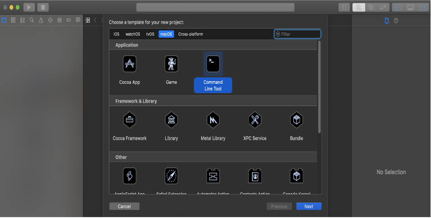Switch to the Version editor button
The width and height of the screenshot is (431, 218).
[x=383, y=8]
